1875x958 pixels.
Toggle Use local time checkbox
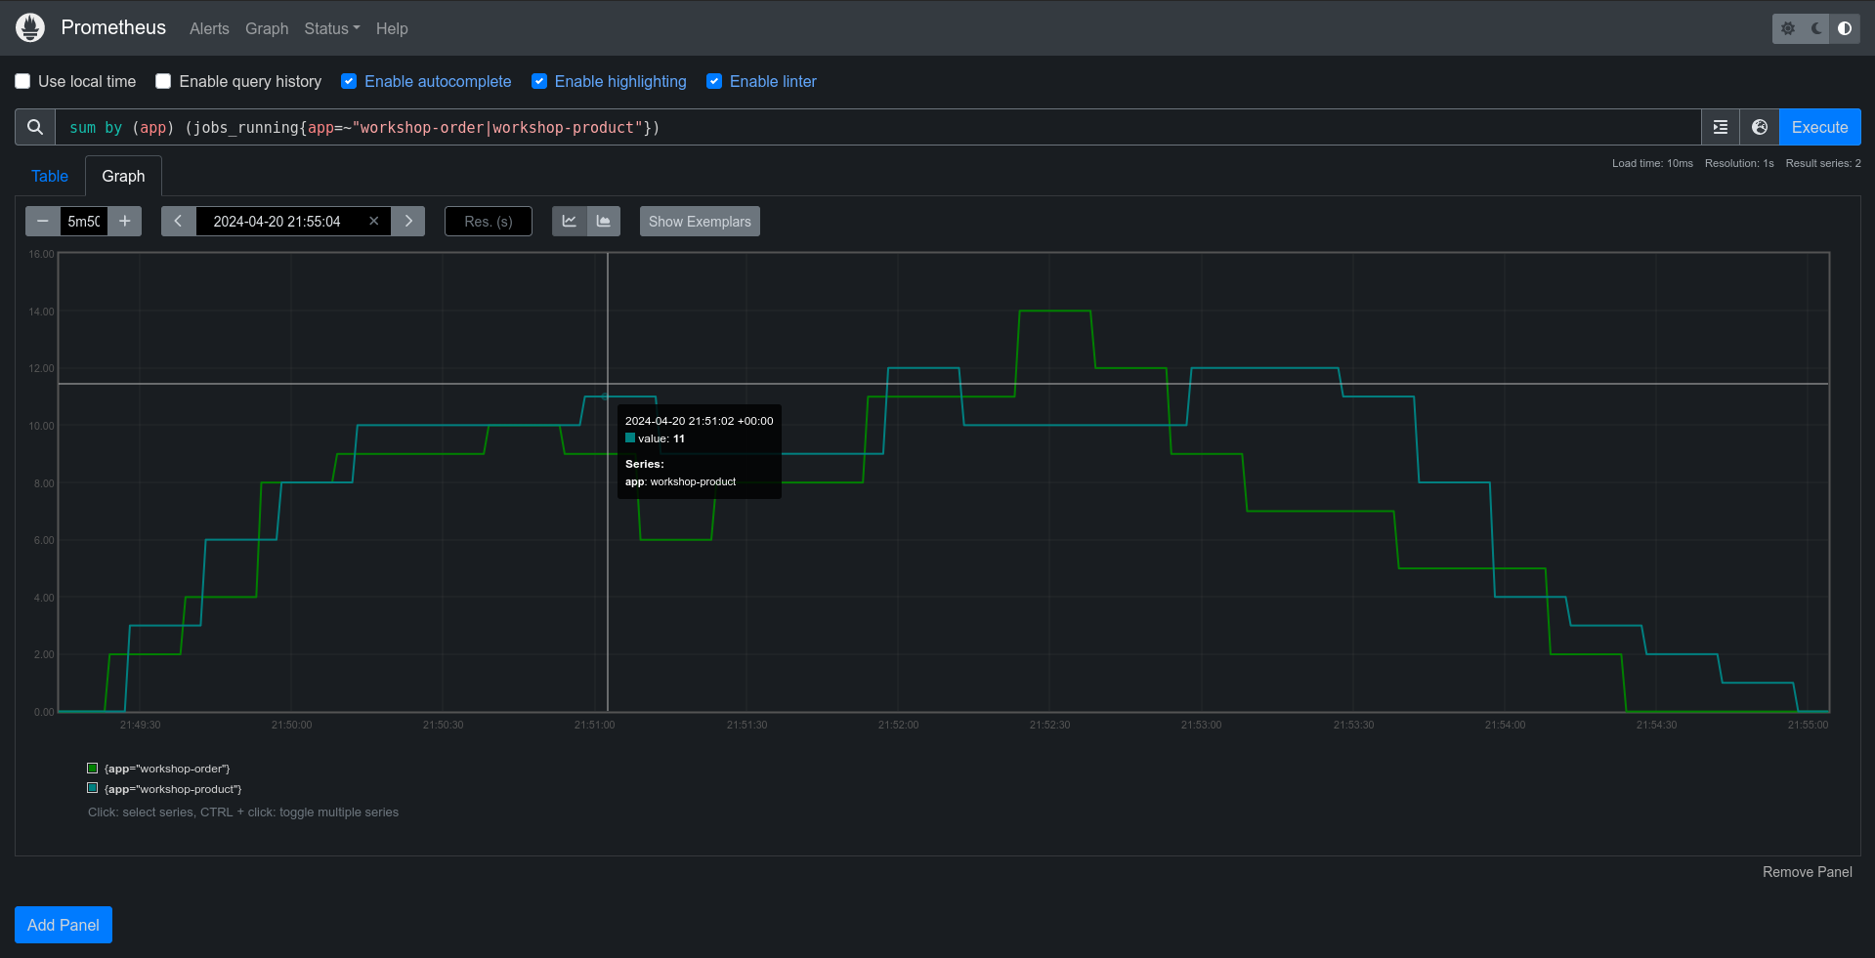coord(22,81)
